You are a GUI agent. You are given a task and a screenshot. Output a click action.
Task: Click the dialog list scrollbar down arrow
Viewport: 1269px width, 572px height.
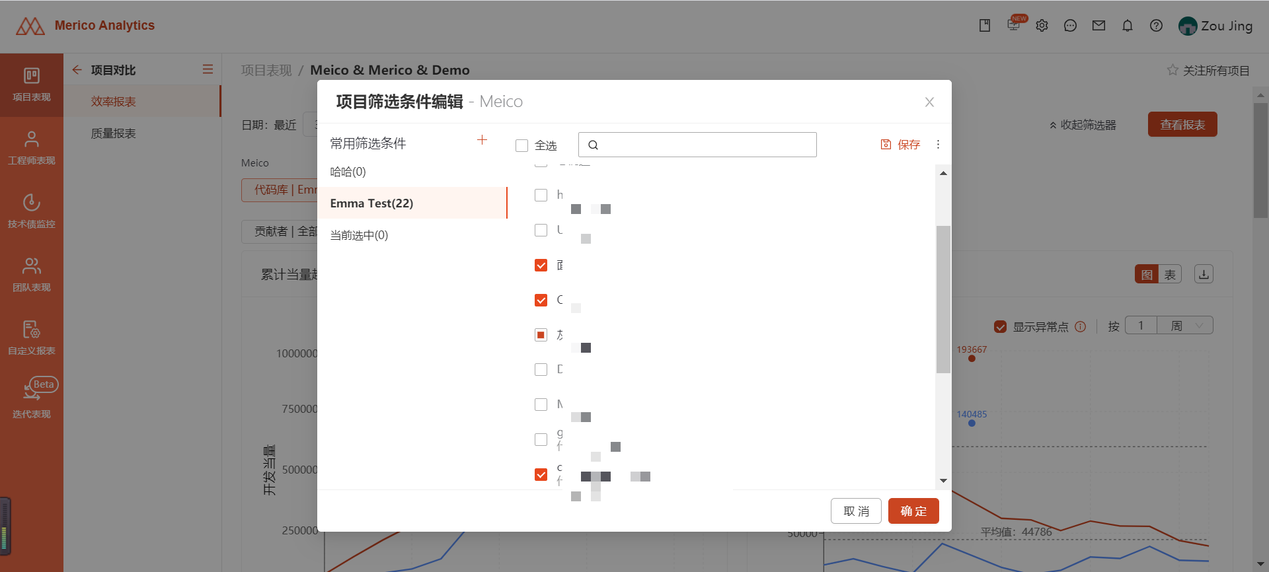(943, 481)
